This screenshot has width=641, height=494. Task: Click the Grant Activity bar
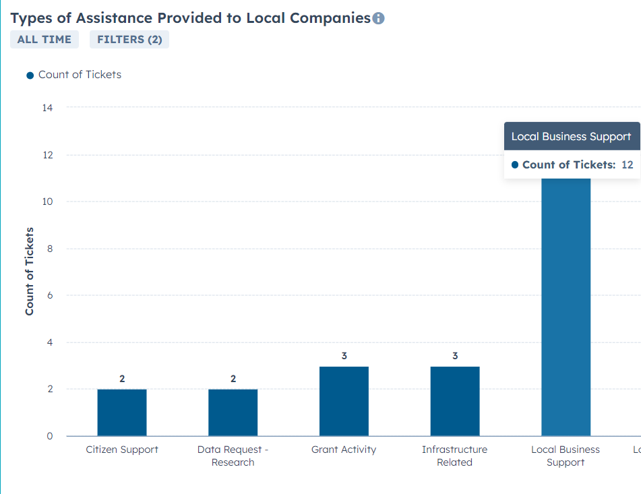click(344, 401)
